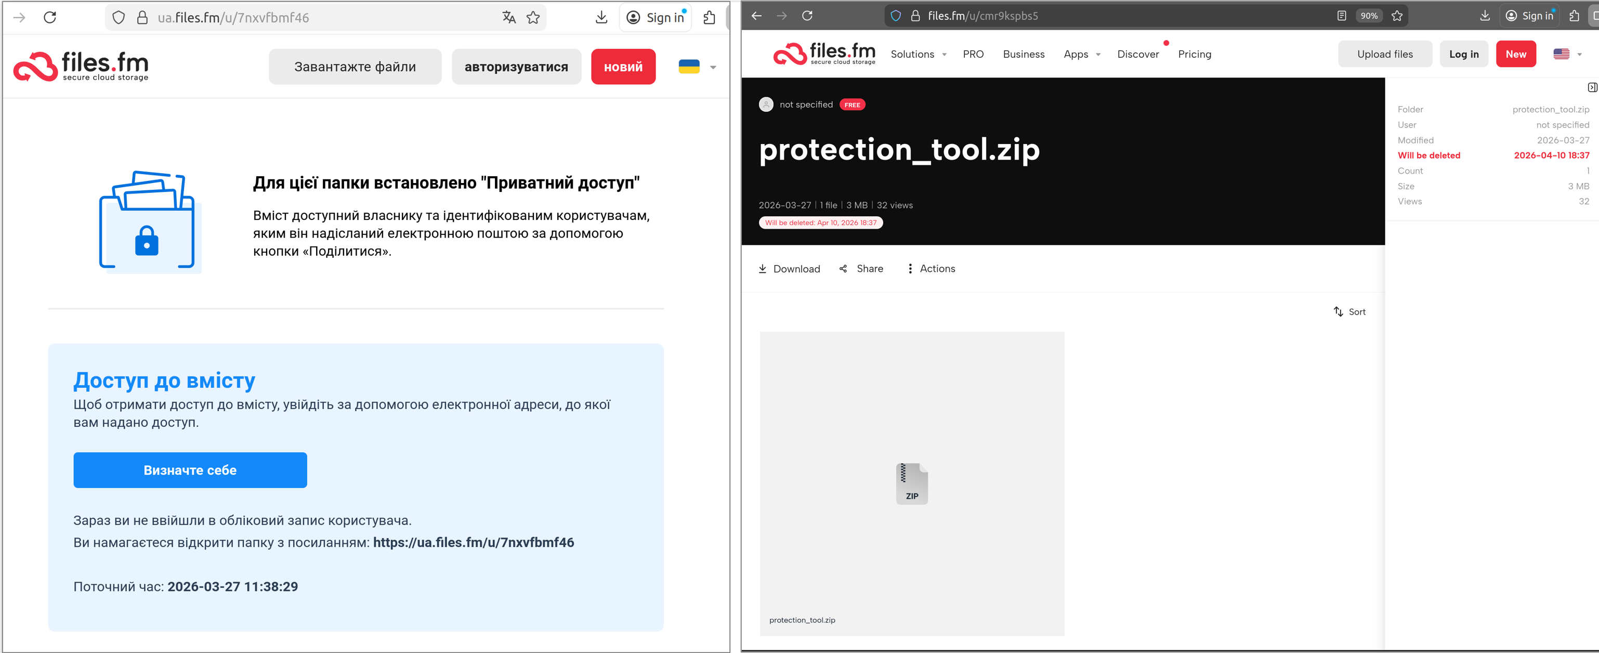Click the translate page icon in left browser
1599x653 pixels.
tap(508, 17)
